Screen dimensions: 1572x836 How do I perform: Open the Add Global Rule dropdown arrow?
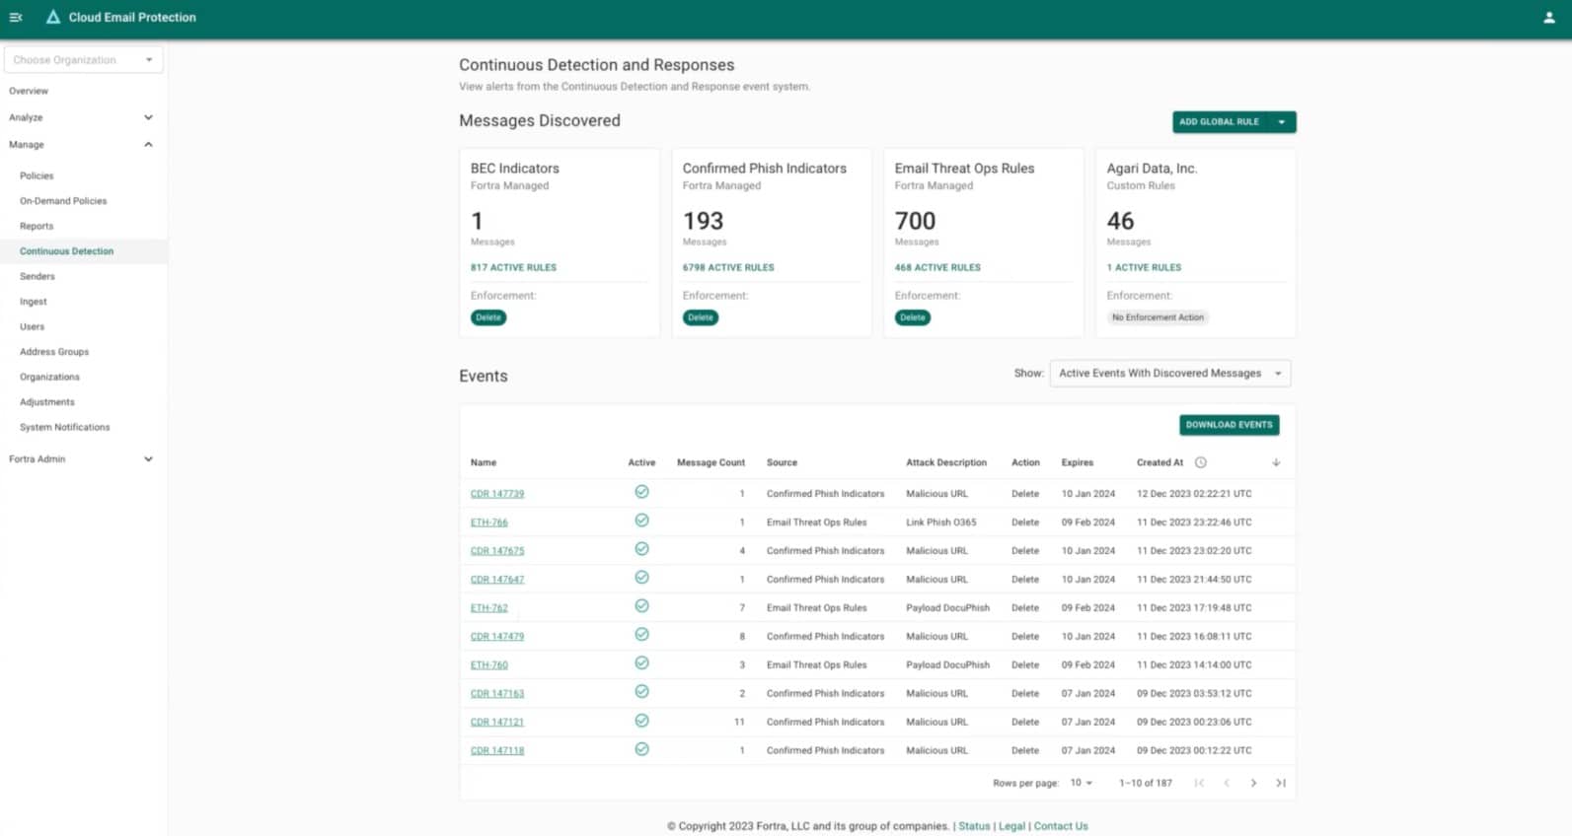point(1282,122)
